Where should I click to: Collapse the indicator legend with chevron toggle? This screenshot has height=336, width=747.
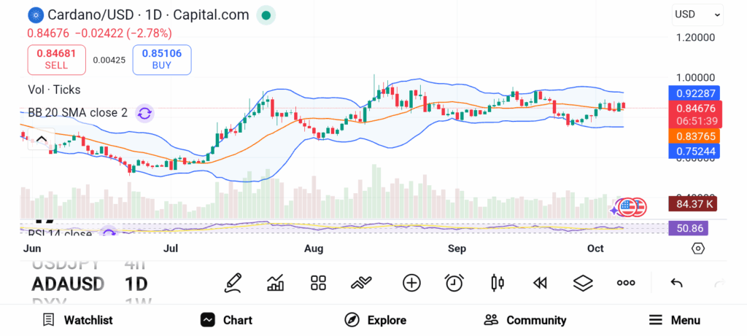coord(42,139)
